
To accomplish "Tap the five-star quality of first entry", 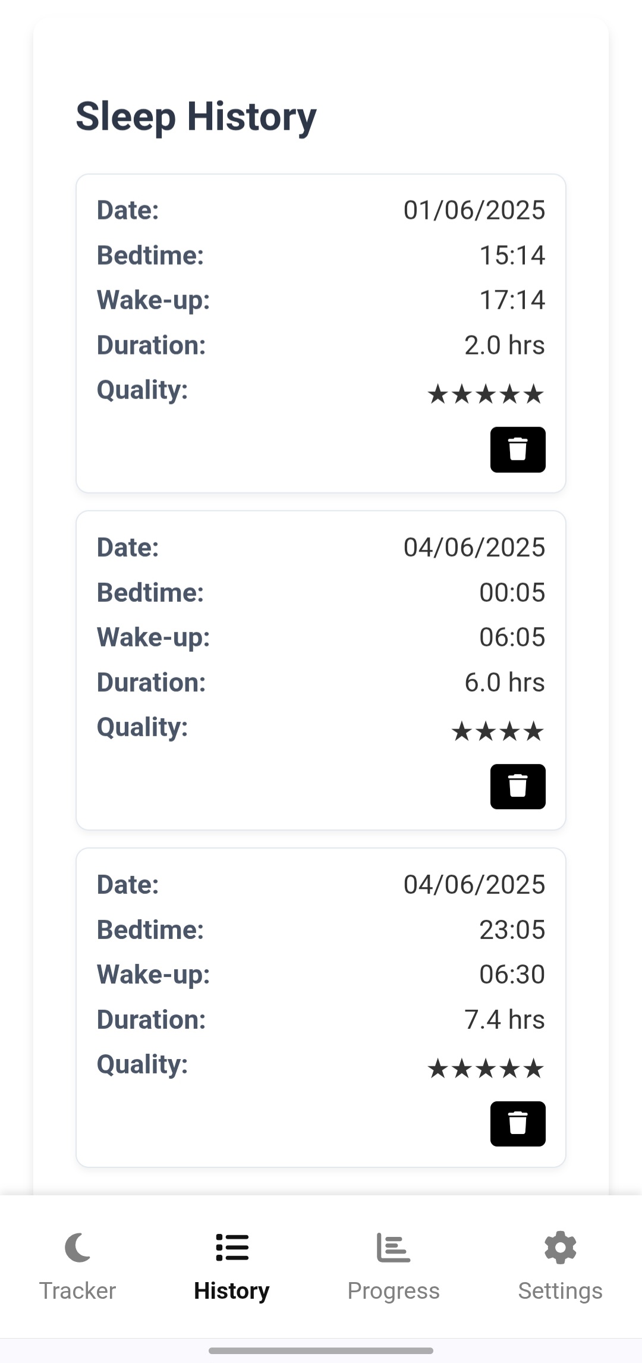I will [486, 394].
